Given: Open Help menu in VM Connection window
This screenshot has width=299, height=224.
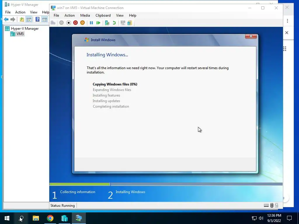Looking at the screenshot, I should click(133, 15).
